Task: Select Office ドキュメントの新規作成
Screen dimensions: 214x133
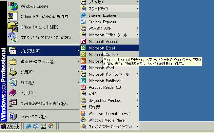Action: [x=43, y=17]
